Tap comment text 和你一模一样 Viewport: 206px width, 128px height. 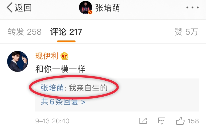61,69
